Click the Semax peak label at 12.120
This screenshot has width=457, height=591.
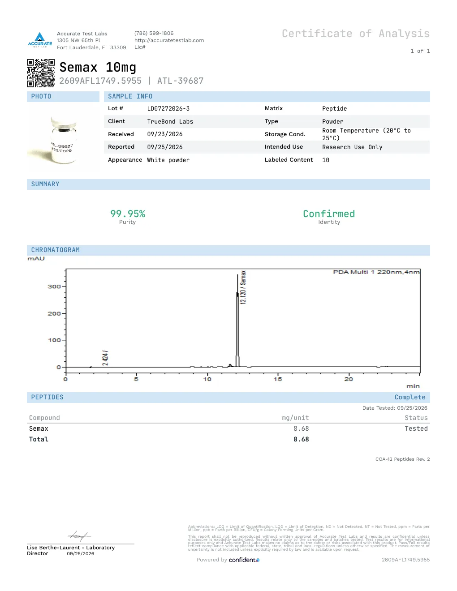pyautogui.click(x=243, y=287)
